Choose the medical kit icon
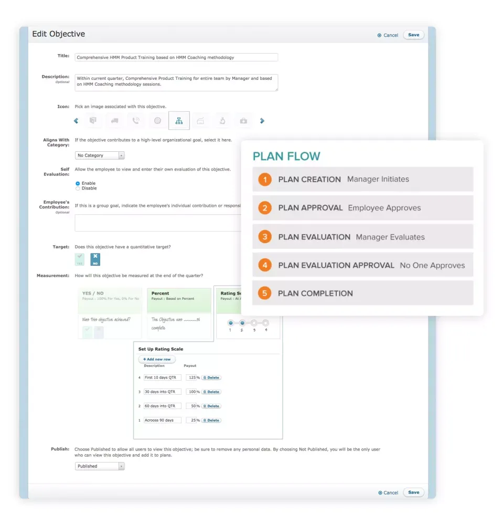The image size is (503, 525). click(x=243, y=121)
